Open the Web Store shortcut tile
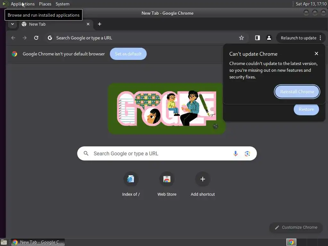The width and height of the screenshot is (328, 246). pyautogui.click(x=167, y=184)
